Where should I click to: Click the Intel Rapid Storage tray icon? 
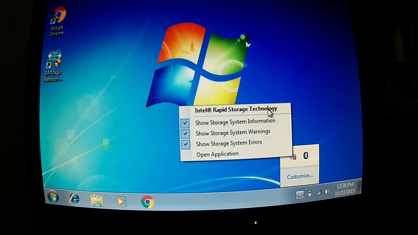pos(293,158)
